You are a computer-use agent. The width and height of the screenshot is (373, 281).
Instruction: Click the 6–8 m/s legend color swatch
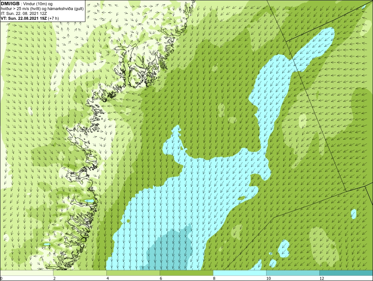pos(186,273)
